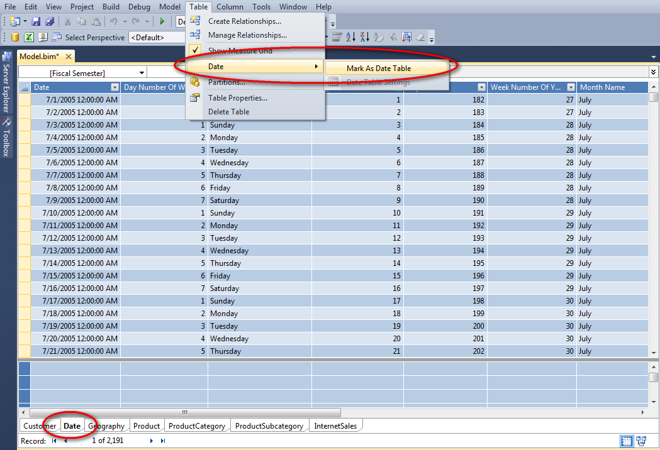Screen dimensions: 660x450
Task: Toggle Show Measure Grid checkmark item
Action: 255,50
